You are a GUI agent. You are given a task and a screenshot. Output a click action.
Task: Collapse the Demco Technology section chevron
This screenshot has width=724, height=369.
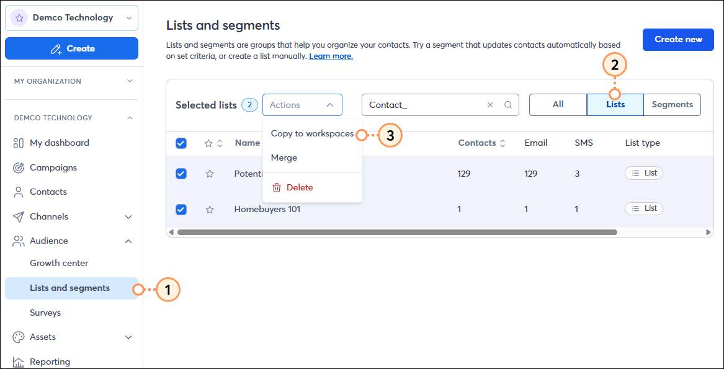[x=130, y=118]
